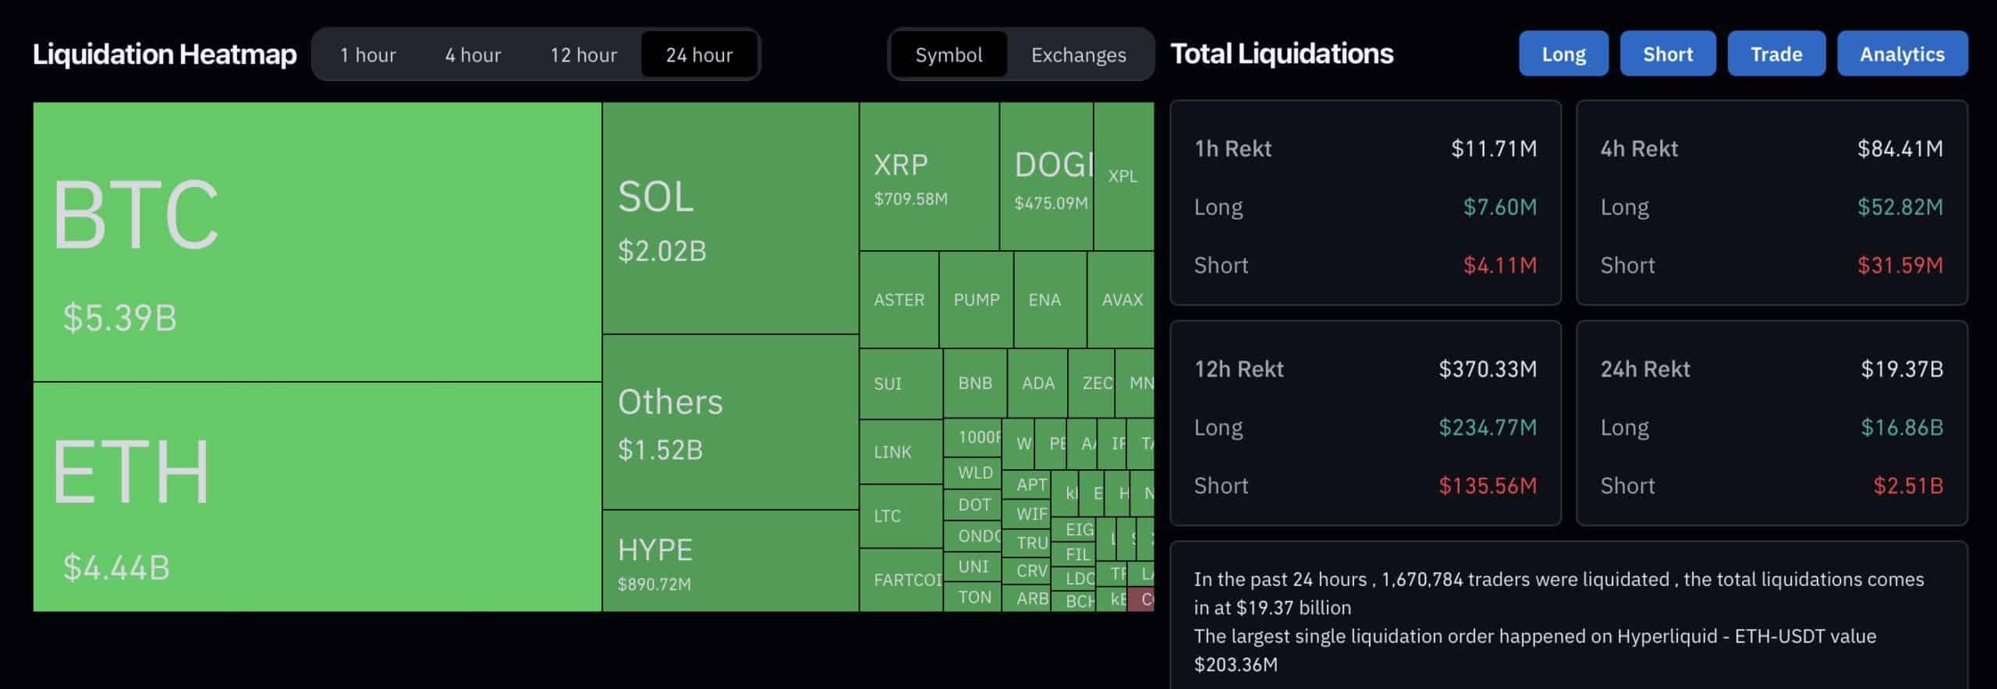Select the ETH heatmap block

pyautogui.click(x=317, y=496)
